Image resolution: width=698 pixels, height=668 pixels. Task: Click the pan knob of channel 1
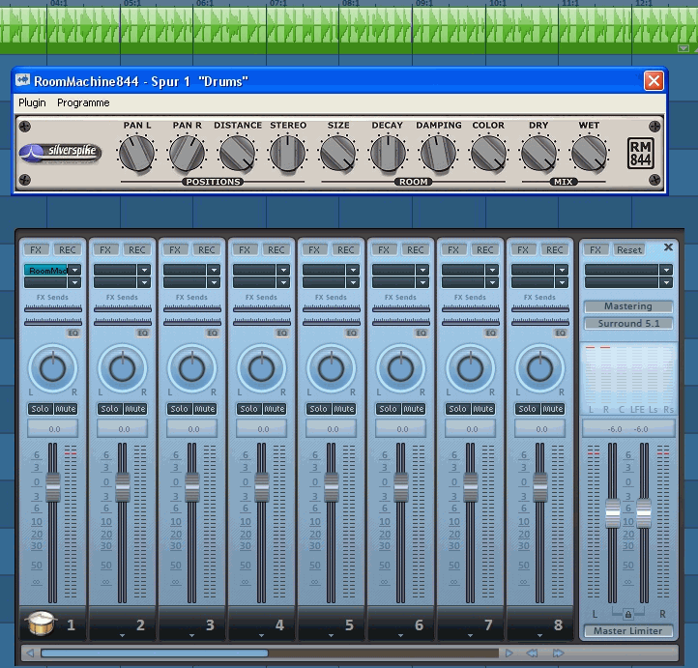pos(52,368)
